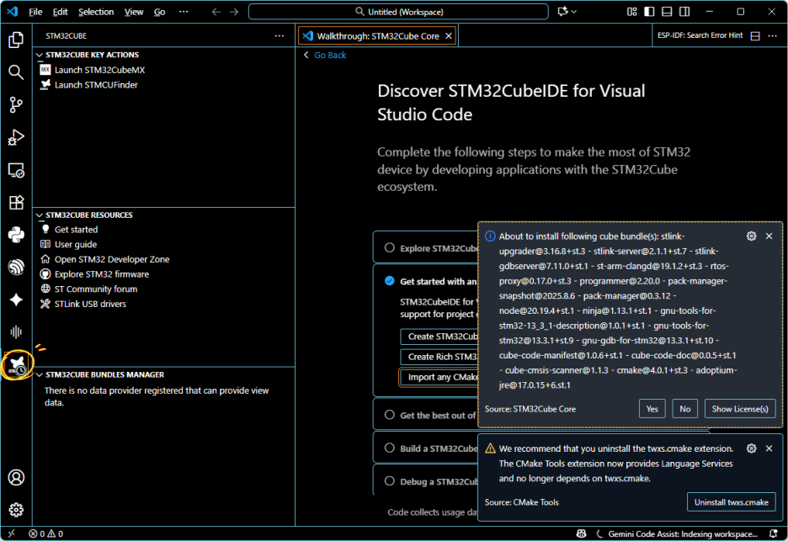This screenshot has width=788, height=541.
Task: Open the Source Control view
Action: pyautogui.click(x=16, y=104)
